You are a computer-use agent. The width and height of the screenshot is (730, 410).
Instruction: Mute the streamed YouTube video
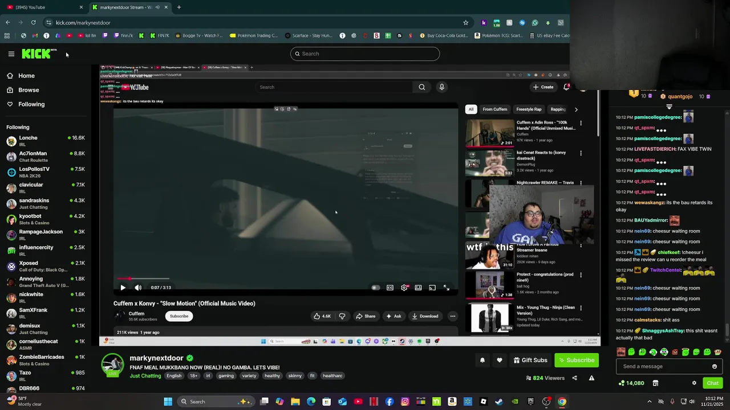pyautogui.click(x=138, y=288)
